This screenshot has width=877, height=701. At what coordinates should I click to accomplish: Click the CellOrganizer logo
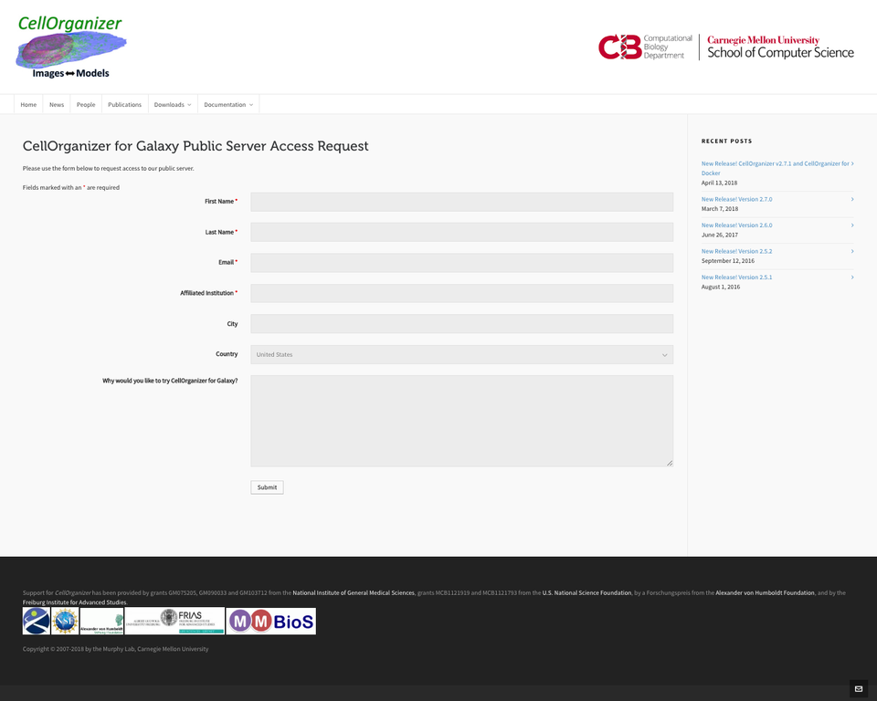71,47
